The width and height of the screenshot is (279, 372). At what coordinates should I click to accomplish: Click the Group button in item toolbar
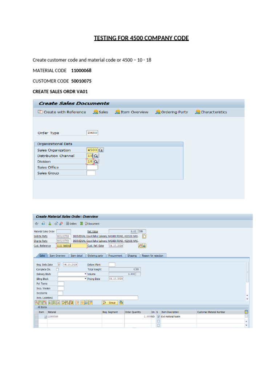(x=110, y=303)
